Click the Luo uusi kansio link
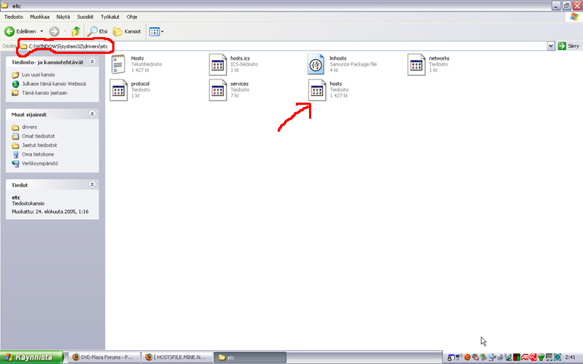The image size is (583, 364). [39, 75]
